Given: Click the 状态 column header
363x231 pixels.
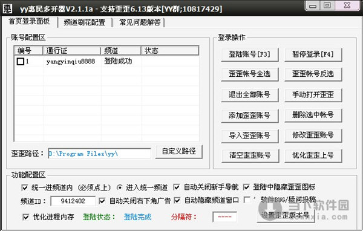Looking at the screenshot, I should pos(169,51).
